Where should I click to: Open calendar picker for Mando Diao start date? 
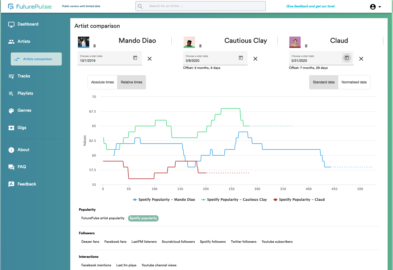pyautogui.click(x=135, y=58)
